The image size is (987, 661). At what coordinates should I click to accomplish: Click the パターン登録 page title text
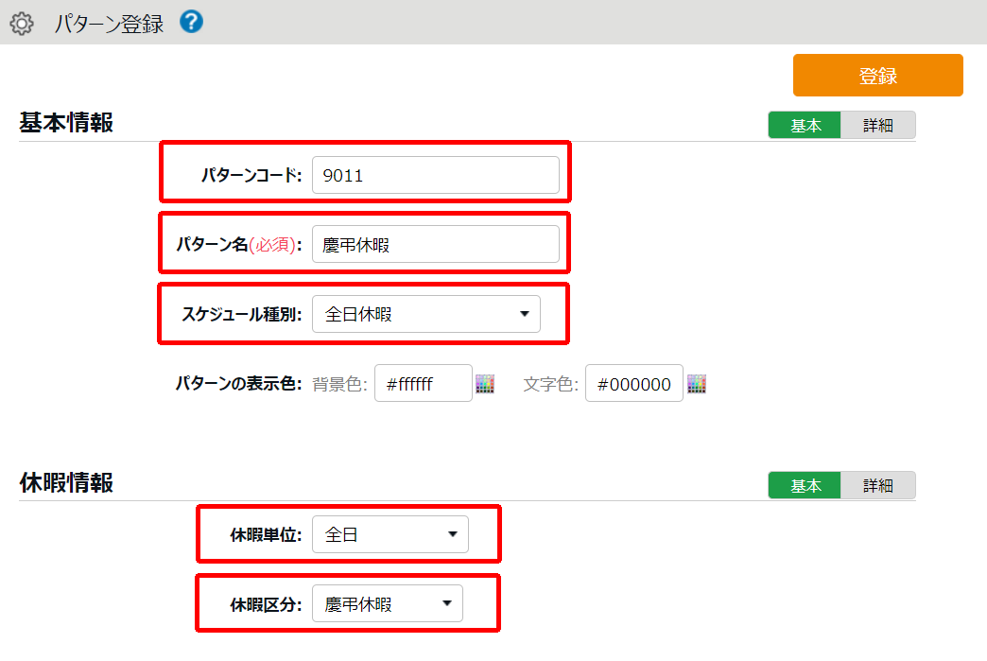[109, 24]
